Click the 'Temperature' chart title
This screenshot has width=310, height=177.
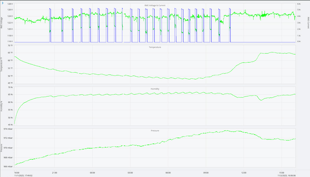(155, 47)
